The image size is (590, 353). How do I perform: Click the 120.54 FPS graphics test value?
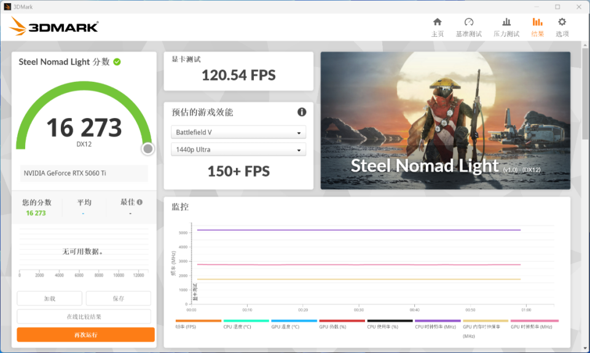click(x=238, y=75)
